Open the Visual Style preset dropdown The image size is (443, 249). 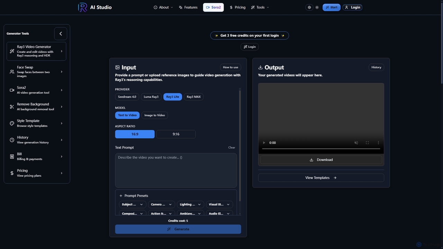219,204
